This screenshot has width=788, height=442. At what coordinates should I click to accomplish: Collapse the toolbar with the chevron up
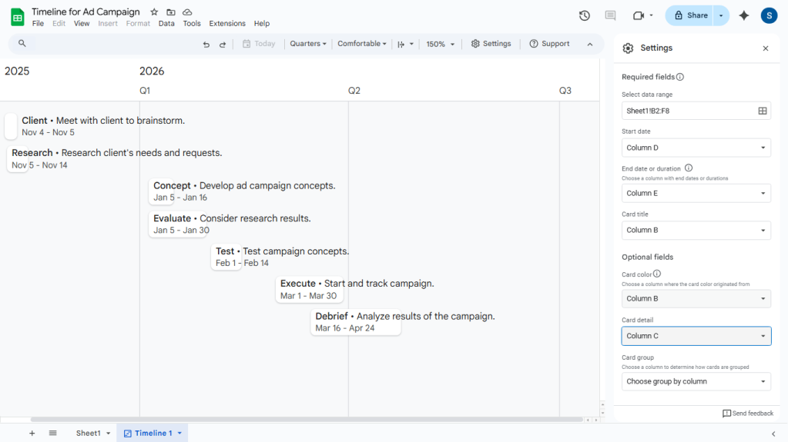pos(590,44)
